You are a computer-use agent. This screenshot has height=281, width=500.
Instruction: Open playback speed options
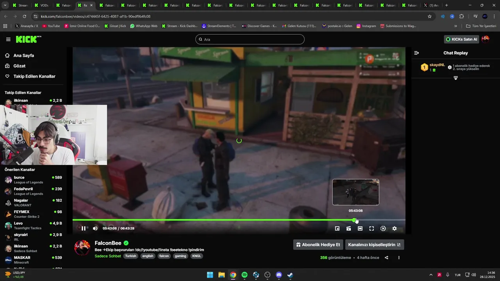[x=383, y=229]
